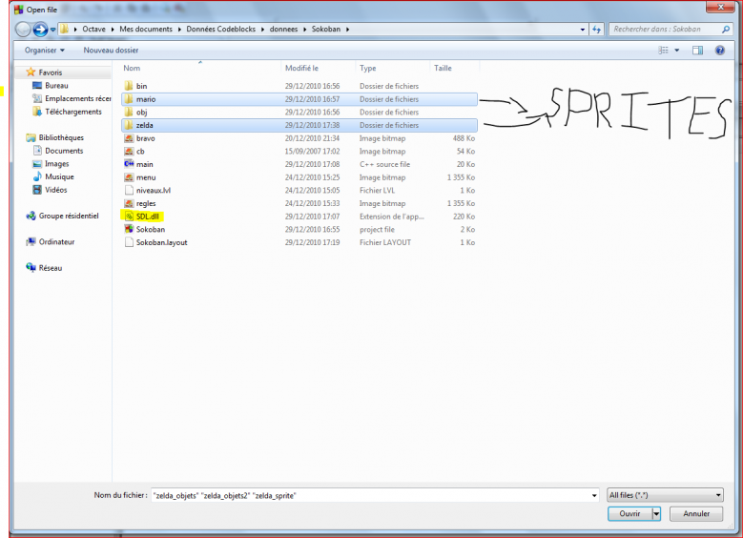Expand breadcrumb arrow after Sokoban
This screenshot has width=743, height=538.
pos(347,30)
